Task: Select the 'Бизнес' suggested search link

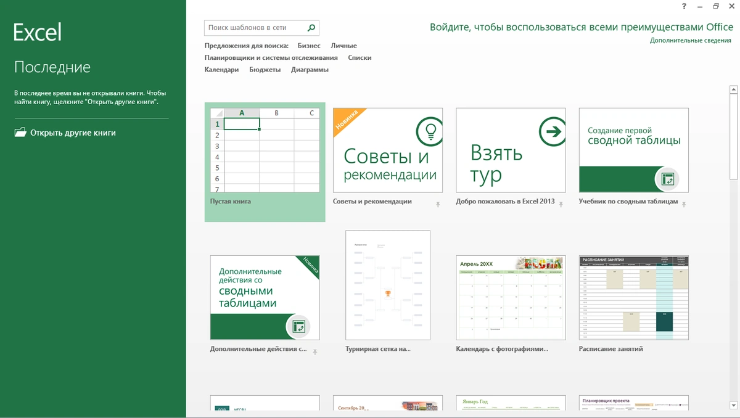Action: 309,46
